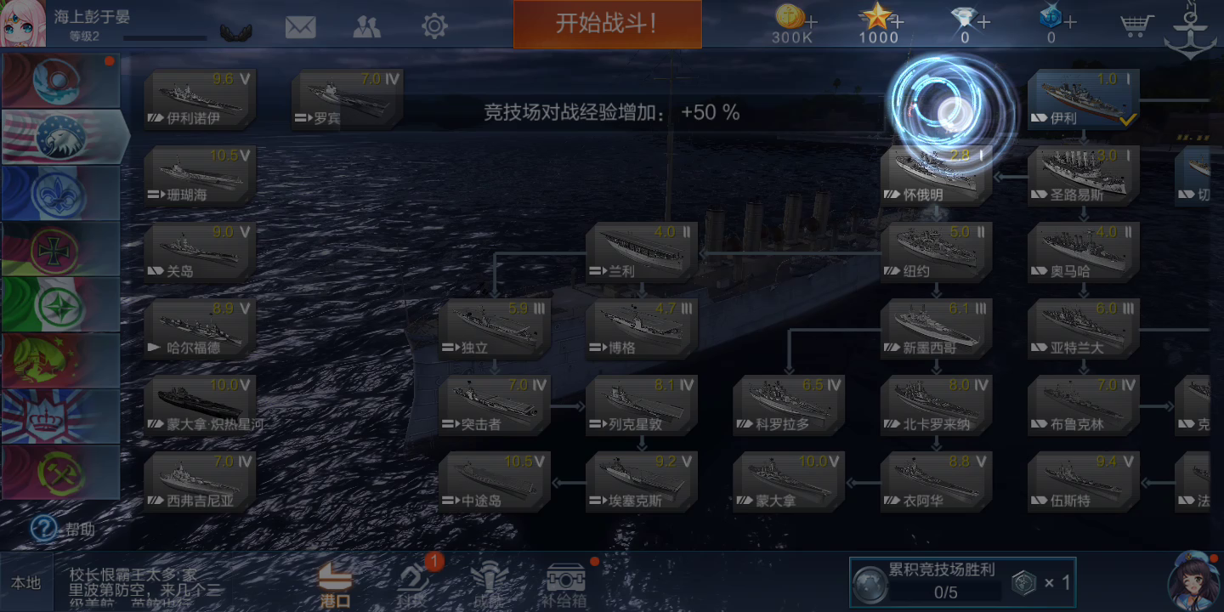Open 累积竞技场胜利 progress reward panel
Image resolution: width=1224 pixels, height=612 pixels.
pos(962,581)
